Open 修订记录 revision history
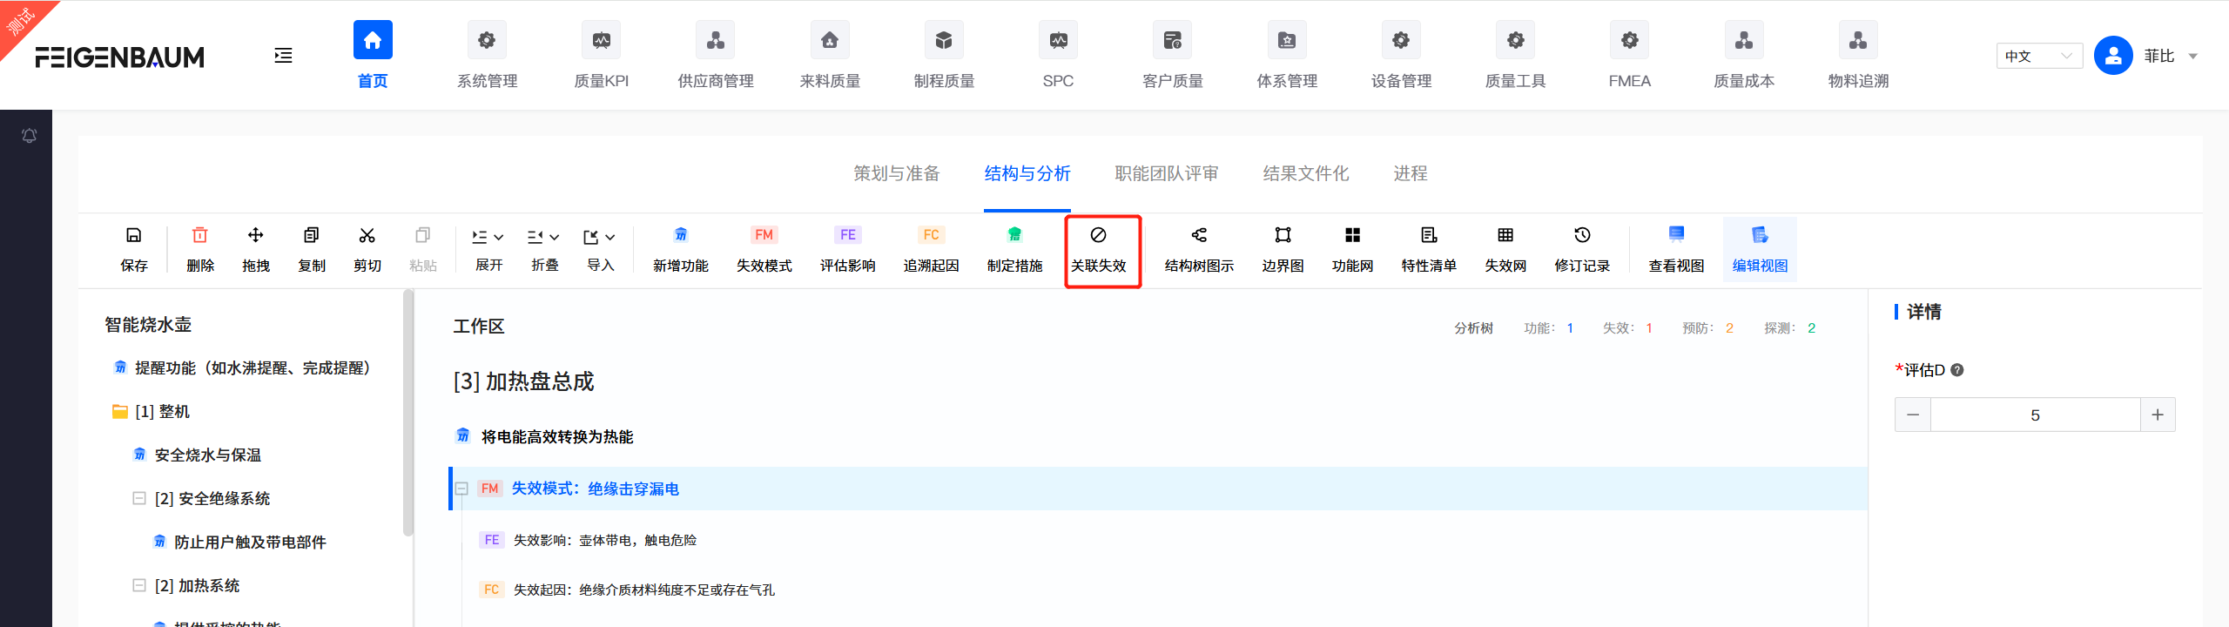Screen dimensions: 2229x627 (x=1583, y=249)
